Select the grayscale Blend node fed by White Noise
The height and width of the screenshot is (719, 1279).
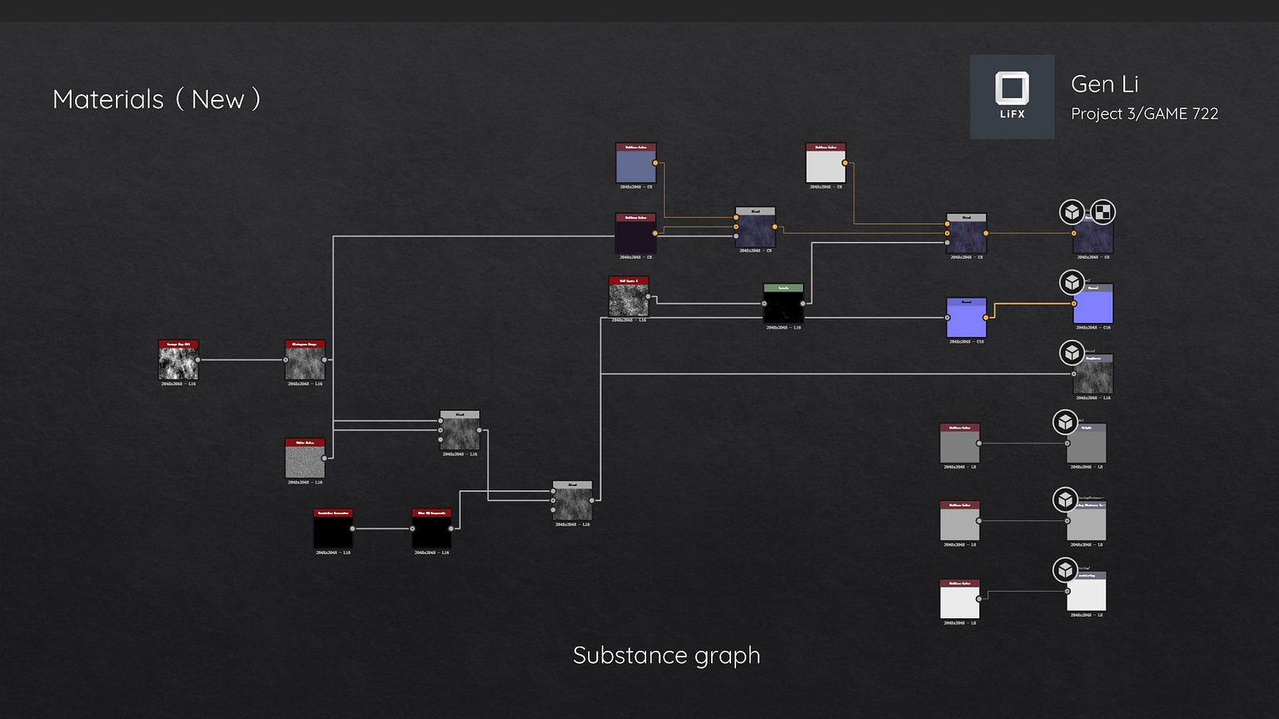[460, 430]
